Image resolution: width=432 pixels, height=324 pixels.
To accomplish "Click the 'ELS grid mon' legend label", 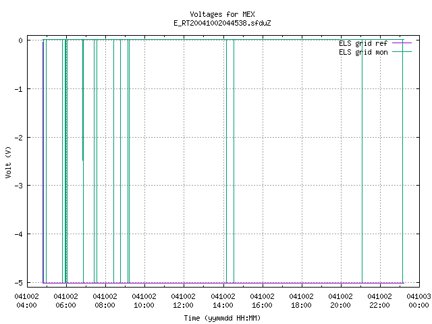I will click(x=363, y=52).
